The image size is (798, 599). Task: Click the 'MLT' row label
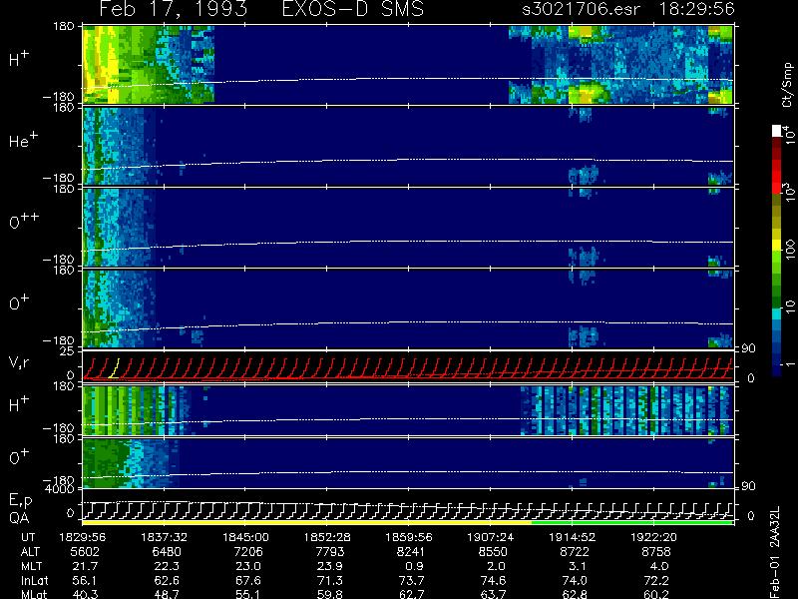click(31, 566)
